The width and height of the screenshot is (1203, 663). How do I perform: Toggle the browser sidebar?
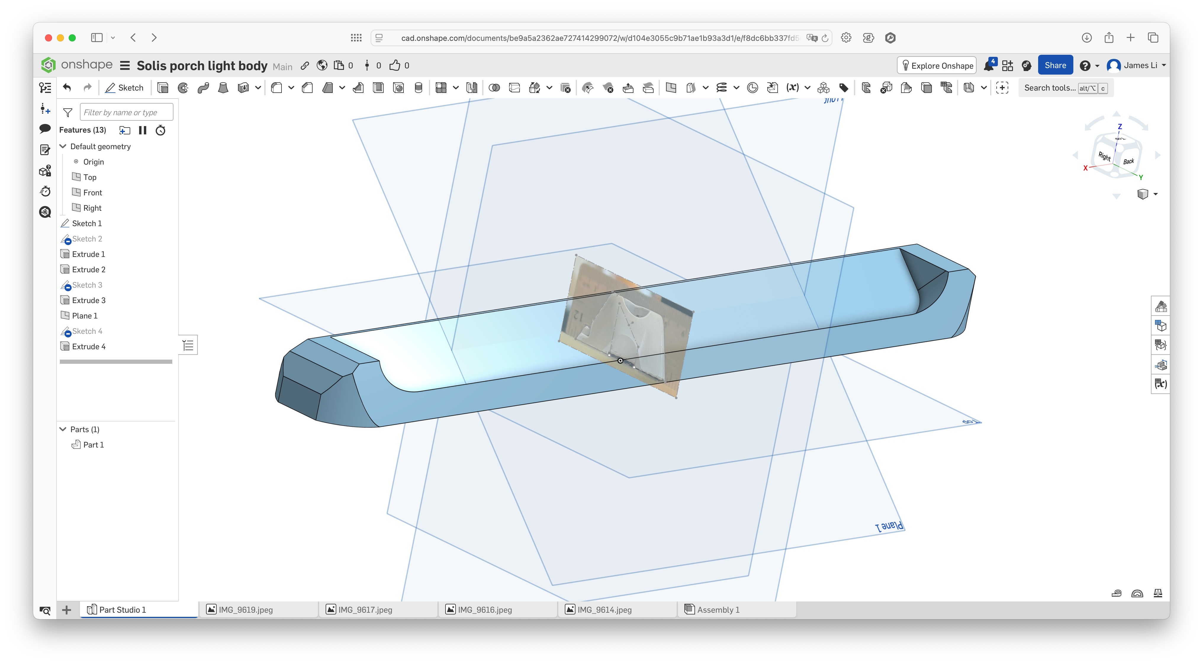coord(97,38)
